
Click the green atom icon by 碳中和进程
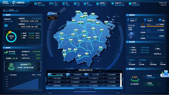(11, 66)
